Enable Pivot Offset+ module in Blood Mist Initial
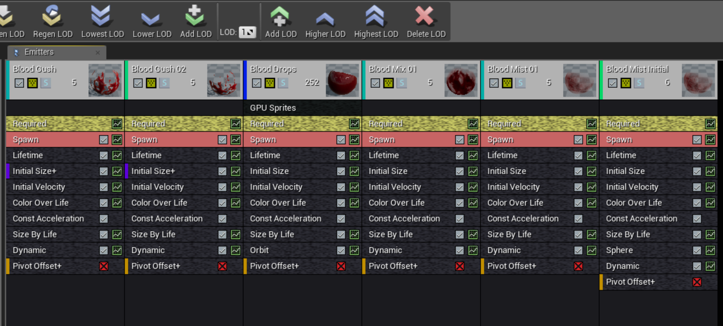Image resolution: width=723 pixels, height=326 pixels. point(697,282)
